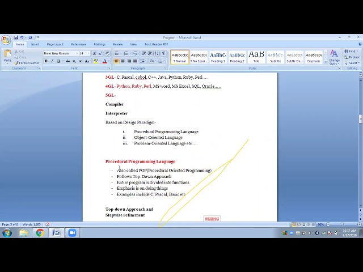The image size is (363, 272).
Task: Open Word help
Action: 360,44
